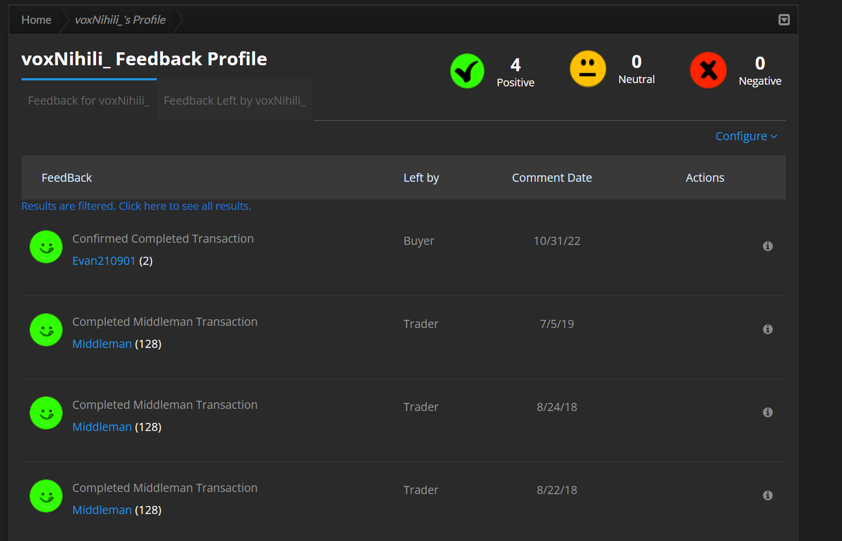Expand the Configure dropdown

(x=746, y=136)
